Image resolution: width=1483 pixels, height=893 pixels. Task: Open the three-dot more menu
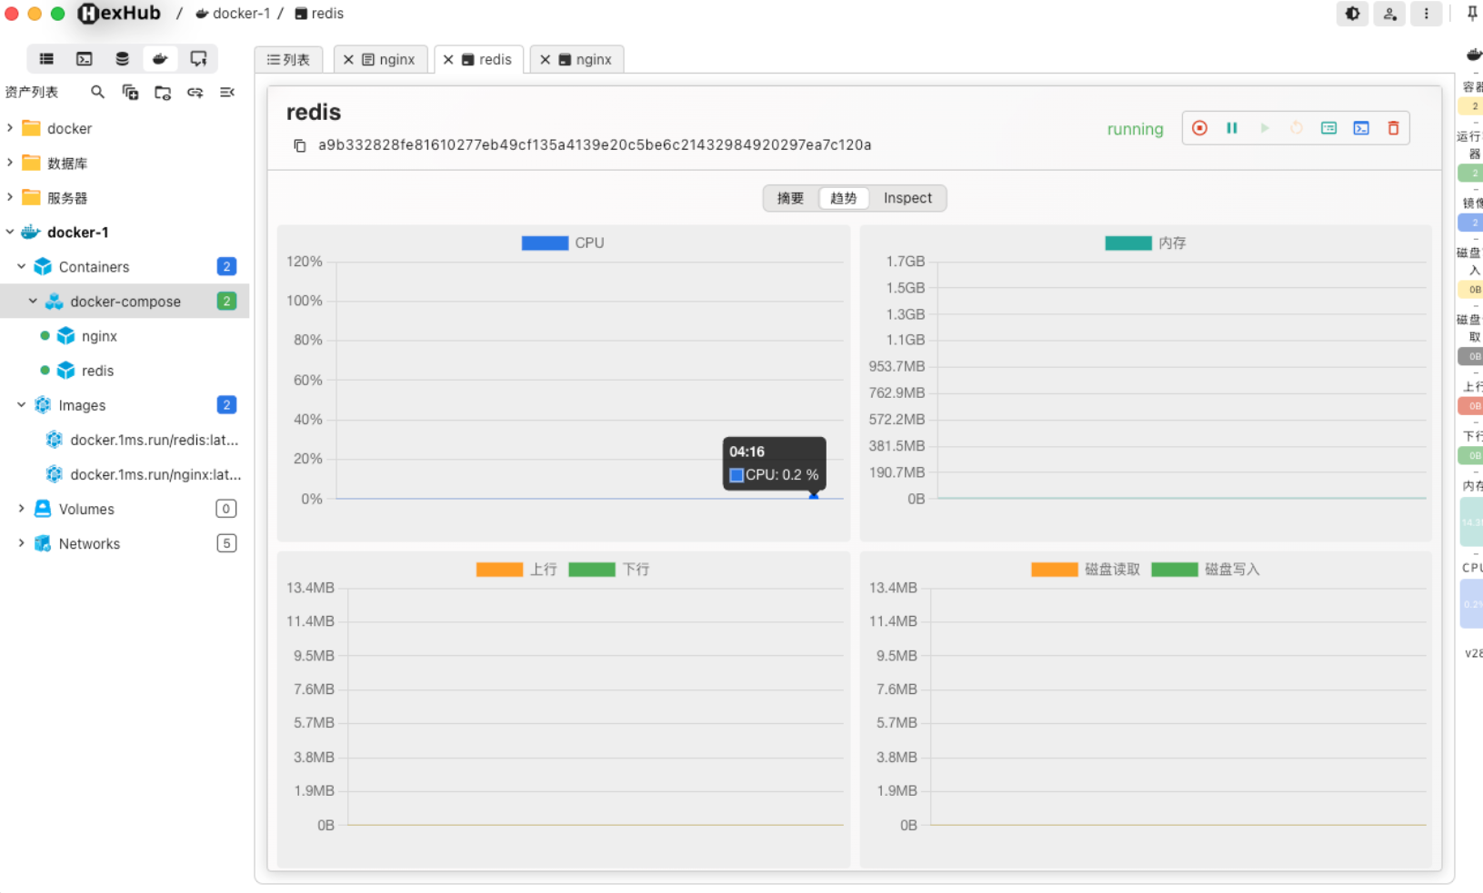(x=1426, y=14)
